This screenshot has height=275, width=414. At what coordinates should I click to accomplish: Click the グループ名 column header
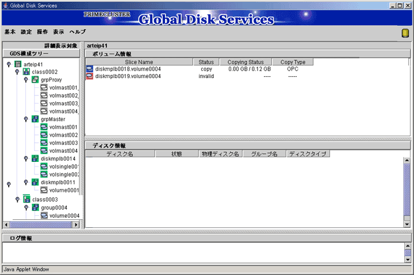click(x=264, y=154)
